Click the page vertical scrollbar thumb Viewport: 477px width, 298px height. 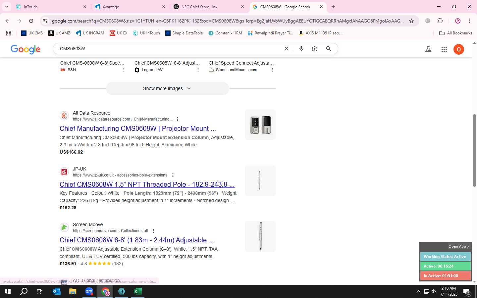point(474,150)
